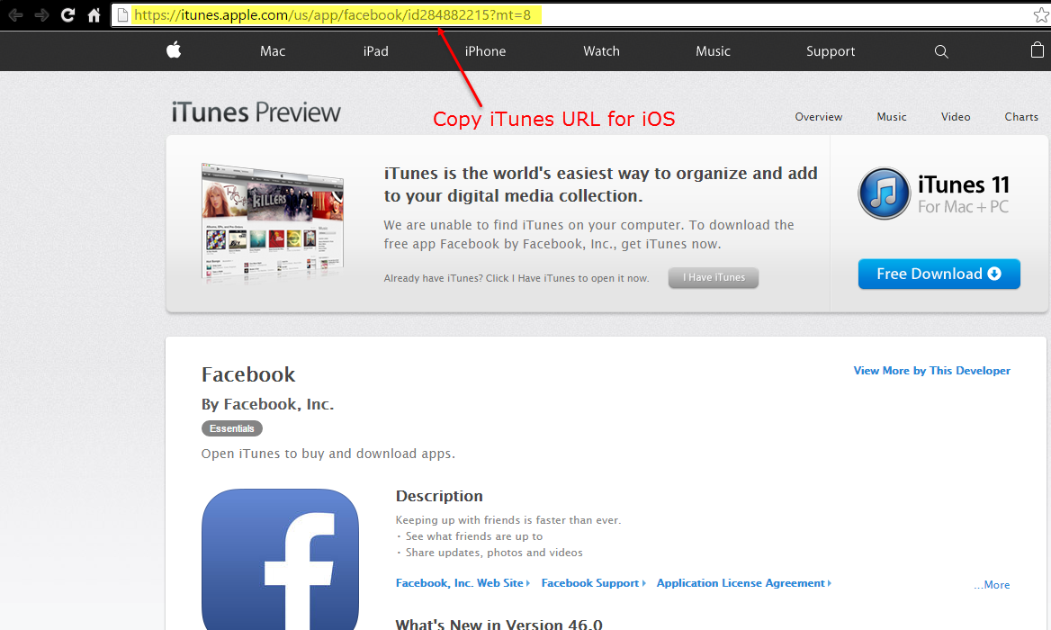Click the page icon in address bar
1051x630 pixels.
pyautogui.click(x=122, y=14)
